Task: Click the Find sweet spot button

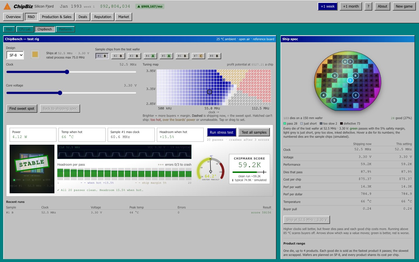Action: pyautogui.click(x=22, y=109)
